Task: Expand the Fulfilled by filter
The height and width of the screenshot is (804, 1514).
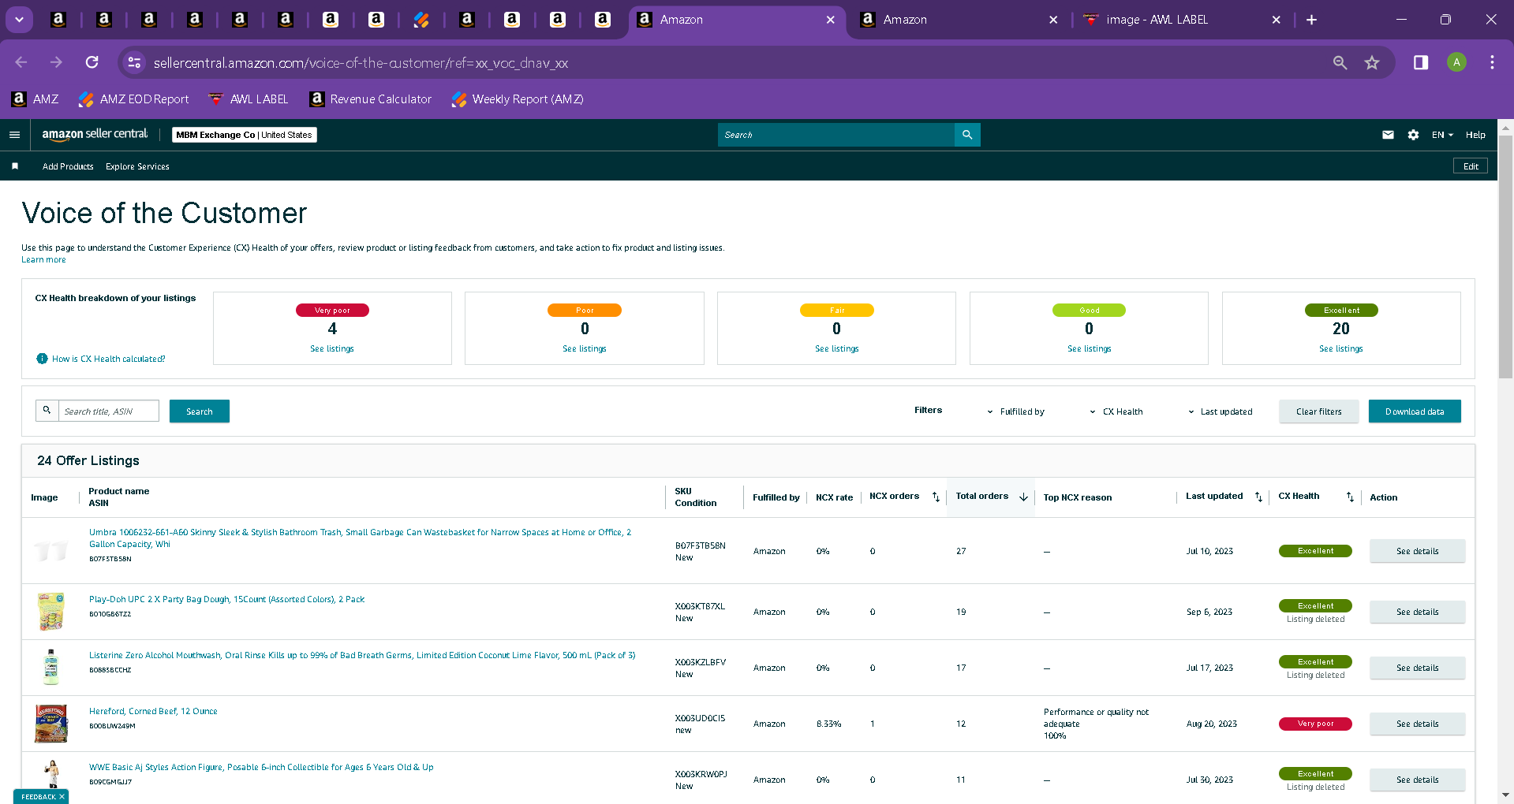Action: tap(1015, 411)
